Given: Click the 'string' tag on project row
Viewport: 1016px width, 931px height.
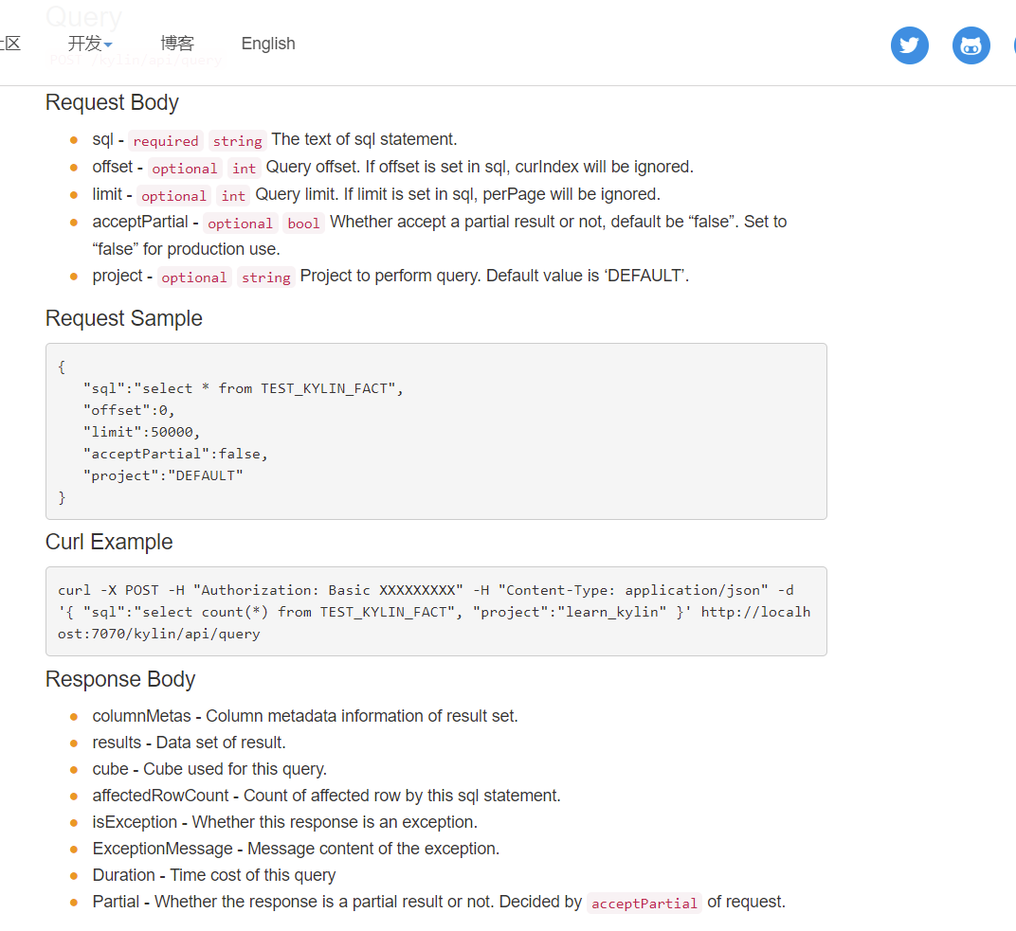Looking at the screenshot, I should coord(265,278).
